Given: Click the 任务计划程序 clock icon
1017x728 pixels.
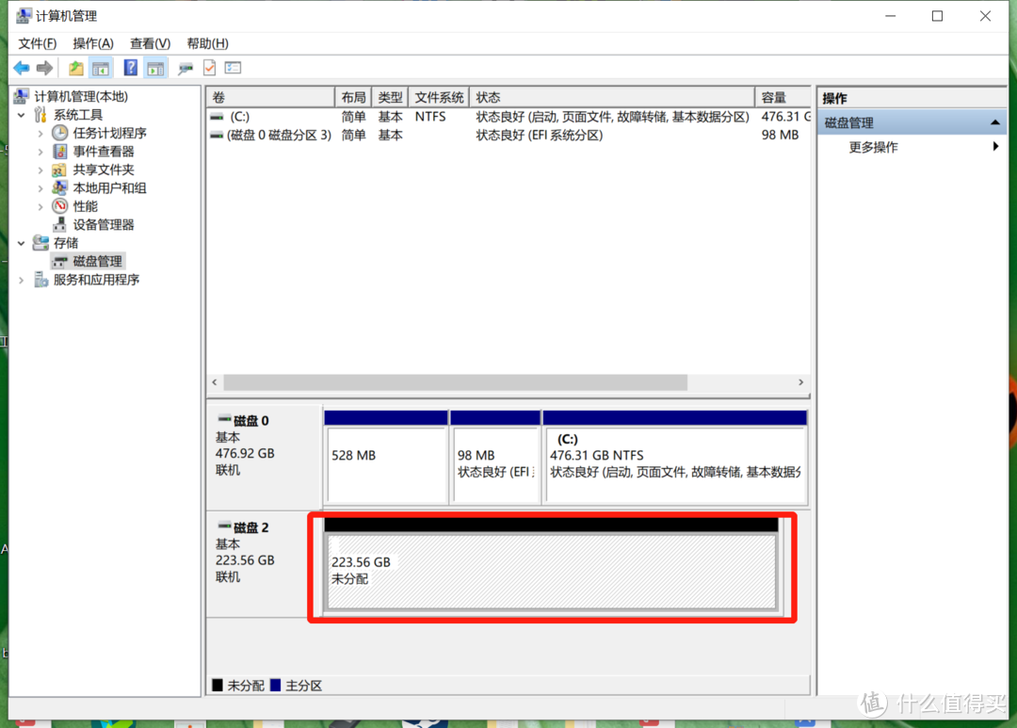Looking at the screenshot, I should click(x=59, y=133).
